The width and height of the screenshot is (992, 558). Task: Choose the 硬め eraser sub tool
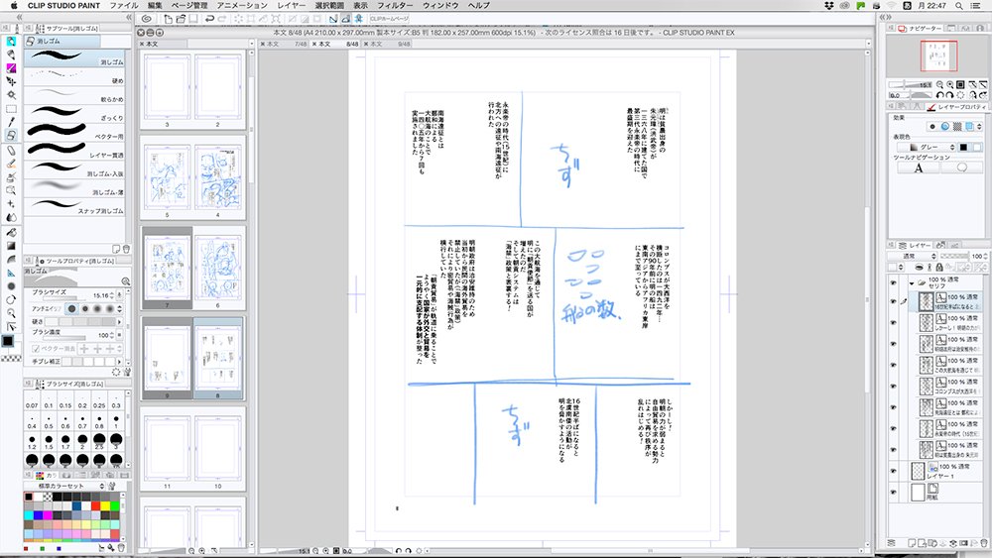point(74,77)
